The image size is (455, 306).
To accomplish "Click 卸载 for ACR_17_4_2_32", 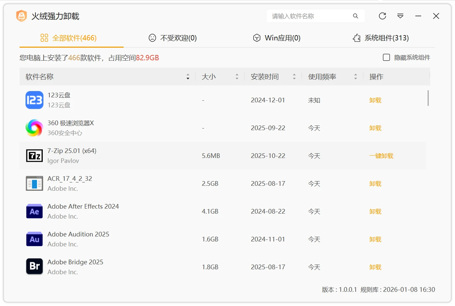I will click(375, 184).
